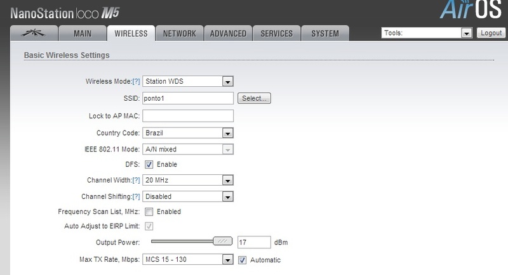
Task: Switch to the MAIN tab
Action: [83, 34]
